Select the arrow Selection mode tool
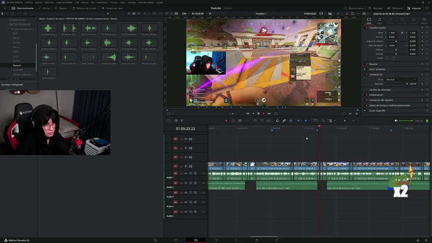 click(226, 121)
